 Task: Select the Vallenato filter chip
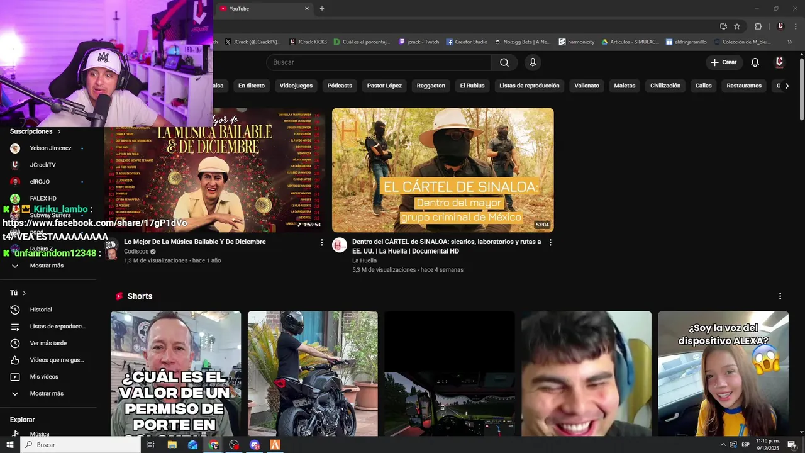tap(587, 86)
